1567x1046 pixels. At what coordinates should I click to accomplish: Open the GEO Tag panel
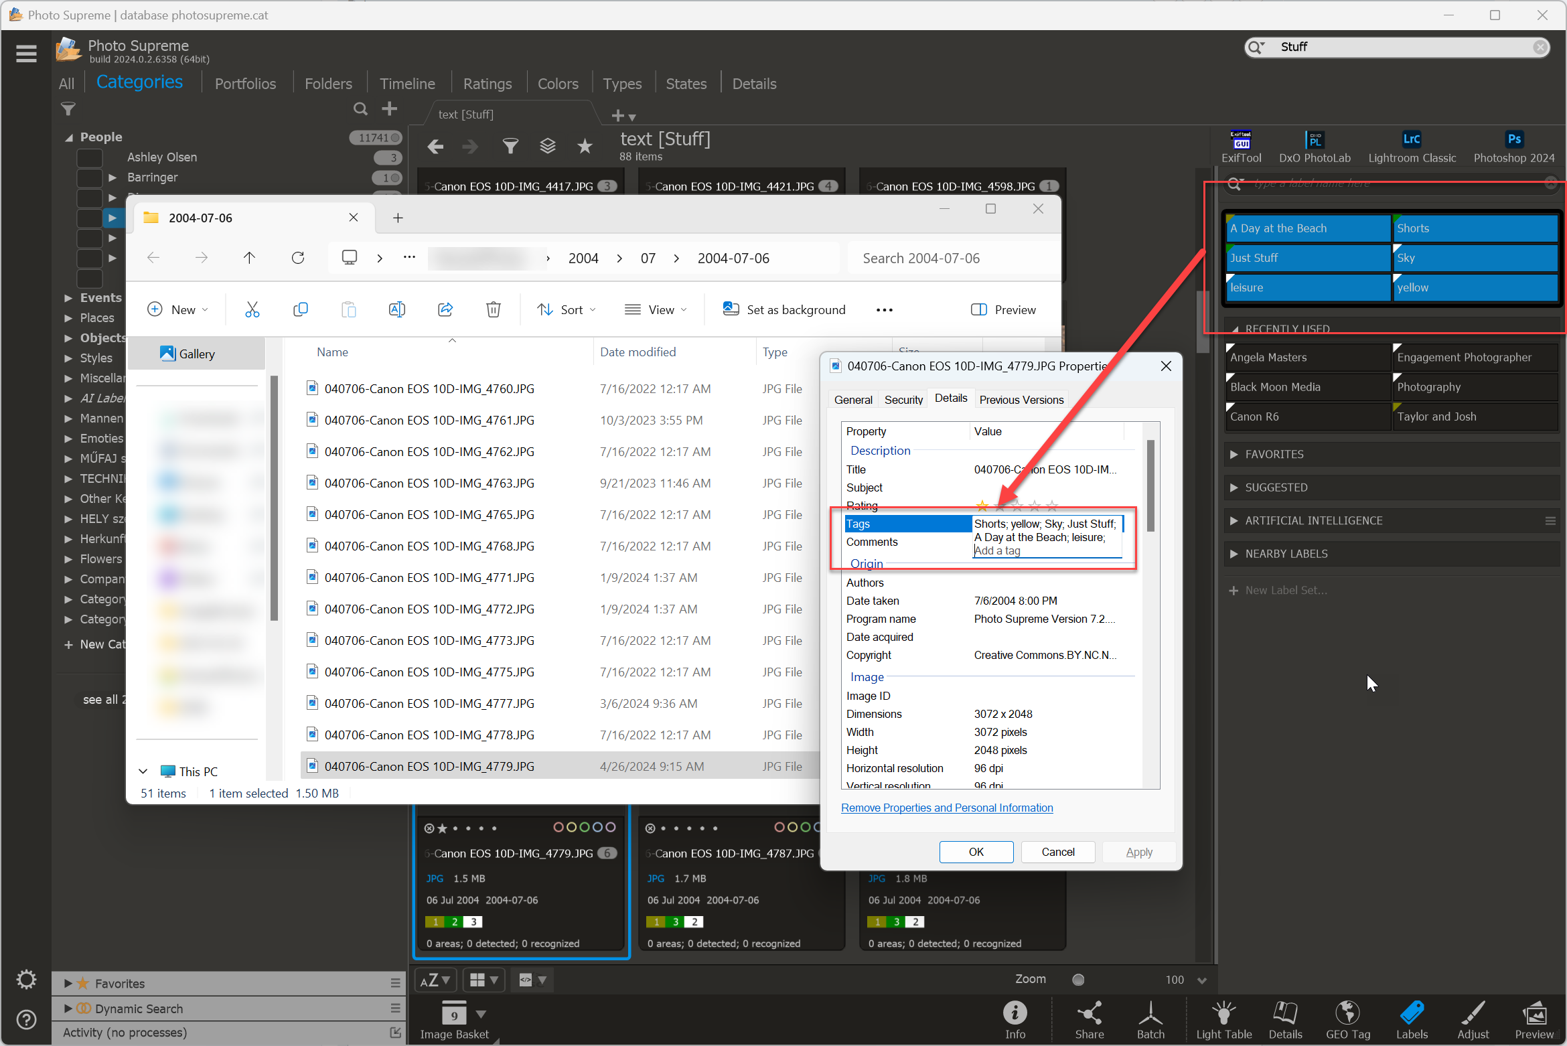[x=1348, y=1020]
